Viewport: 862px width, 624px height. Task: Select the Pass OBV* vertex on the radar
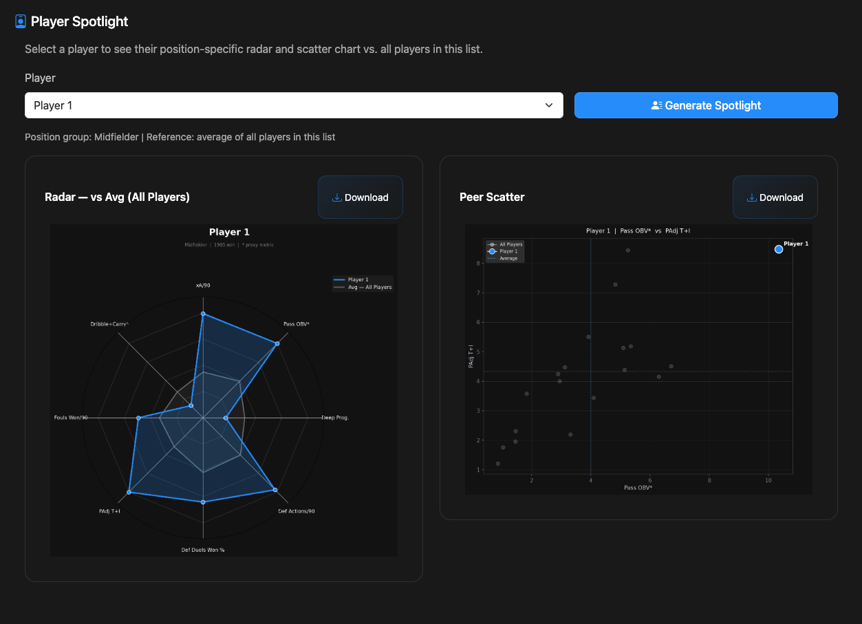277,343
